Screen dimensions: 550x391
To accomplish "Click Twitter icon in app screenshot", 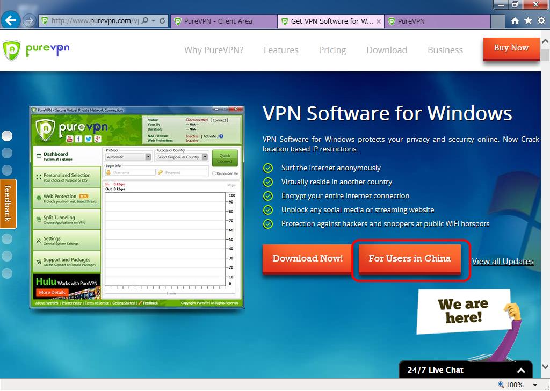I will coord(89,139).
